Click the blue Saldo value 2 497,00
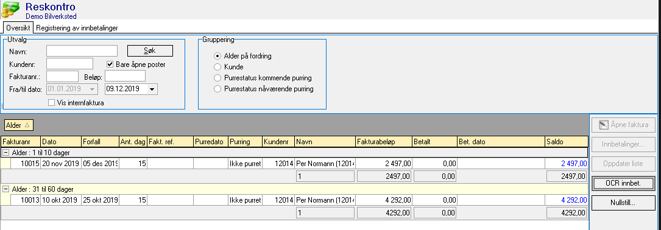 [x=573, y=164]
